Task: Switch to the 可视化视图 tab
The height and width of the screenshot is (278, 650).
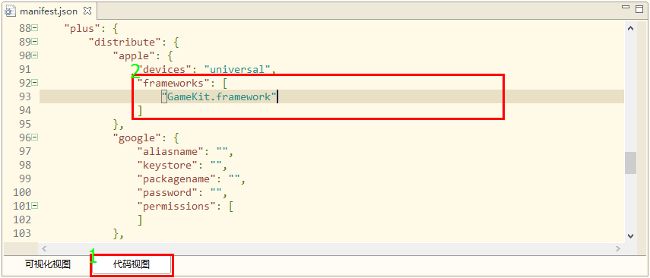Action: click(48, 264)
